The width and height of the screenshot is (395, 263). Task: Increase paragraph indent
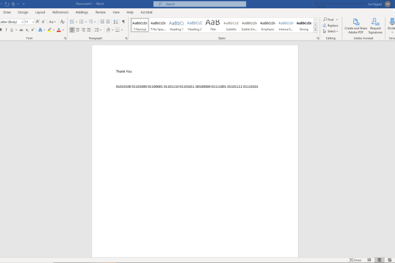[x=108, y=22]
